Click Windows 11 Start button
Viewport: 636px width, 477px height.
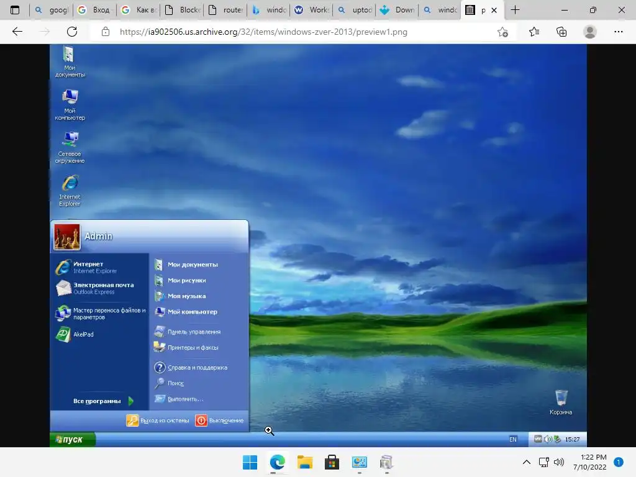pos(250,462)
